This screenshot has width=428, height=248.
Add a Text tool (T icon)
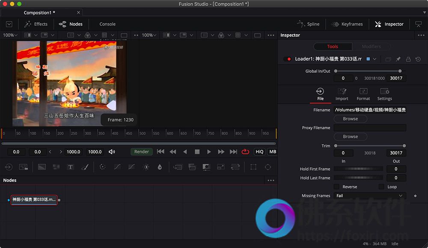click(71, 167)
